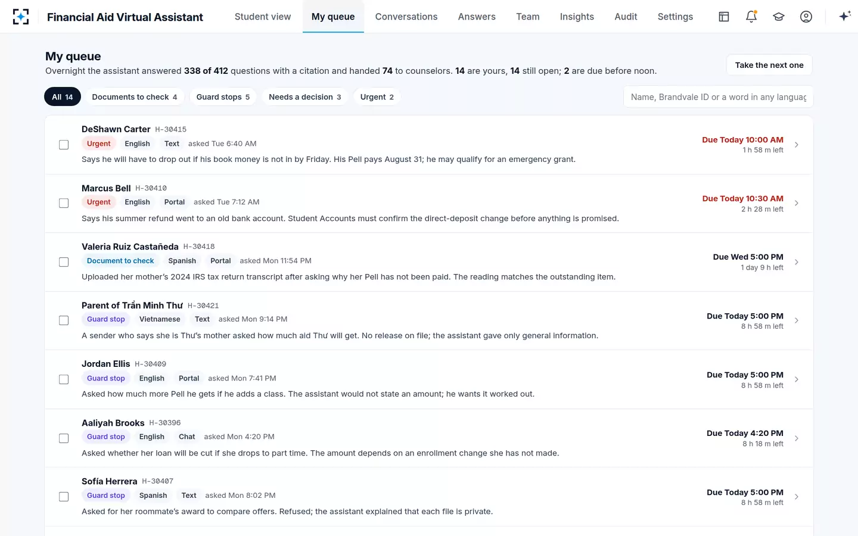
Task: Check the box for Sofía Herrera
Action: pos(64,497)
